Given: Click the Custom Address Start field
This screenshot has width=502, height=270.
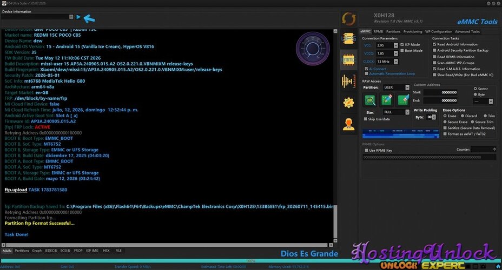Looking at the screenshot, I should point(440,92).
